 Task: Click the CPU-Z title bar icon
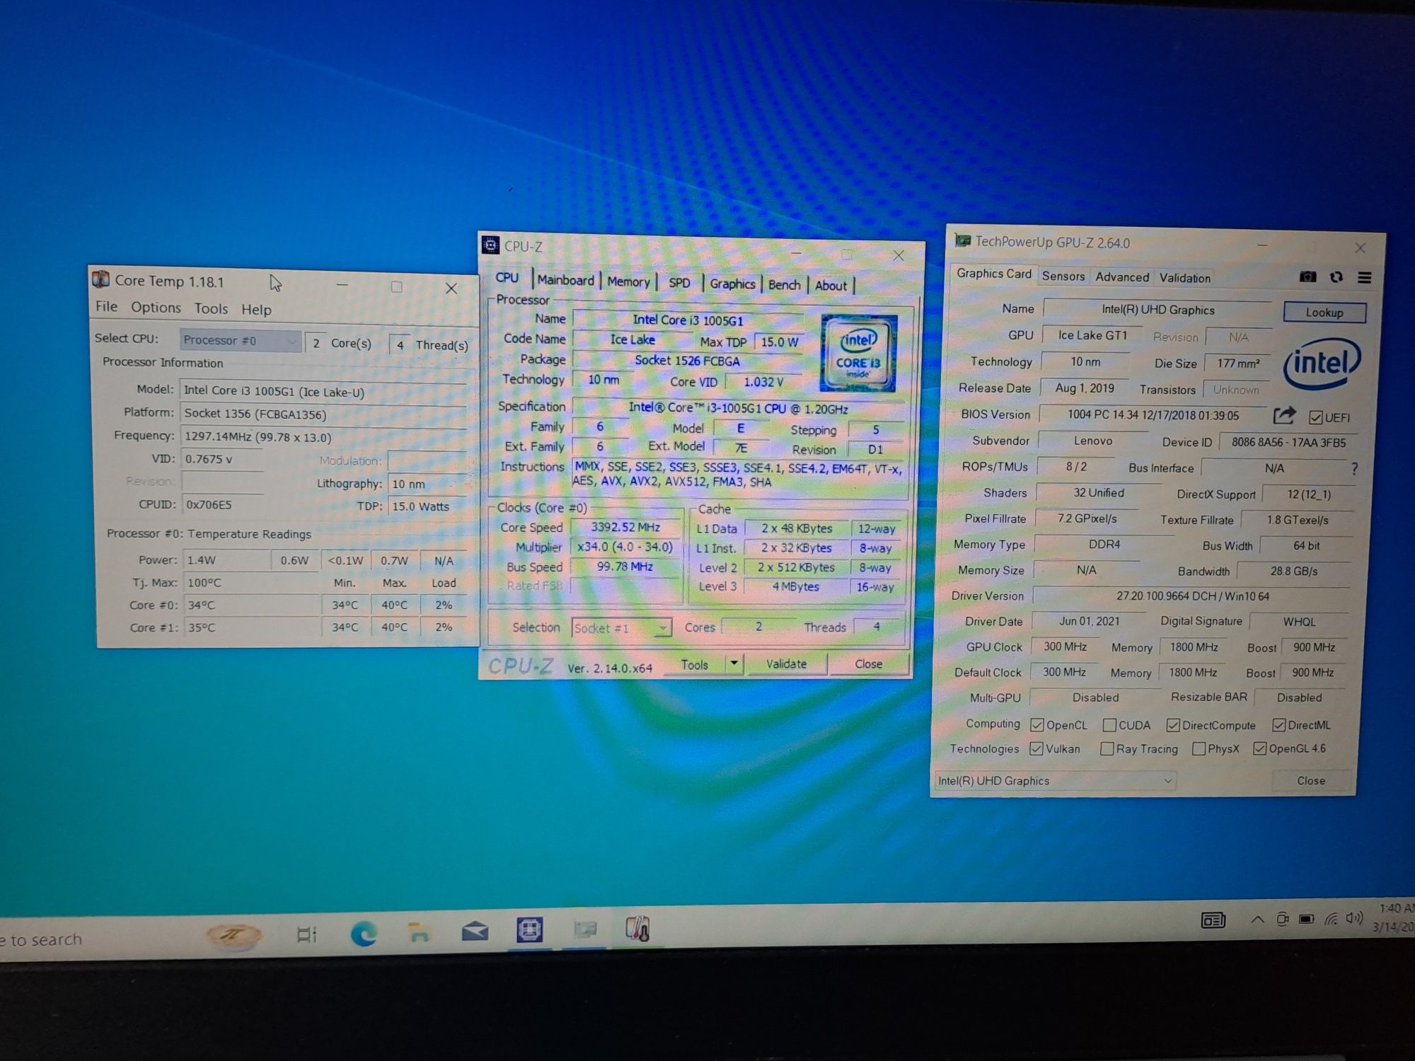click(x=490, y=245)
